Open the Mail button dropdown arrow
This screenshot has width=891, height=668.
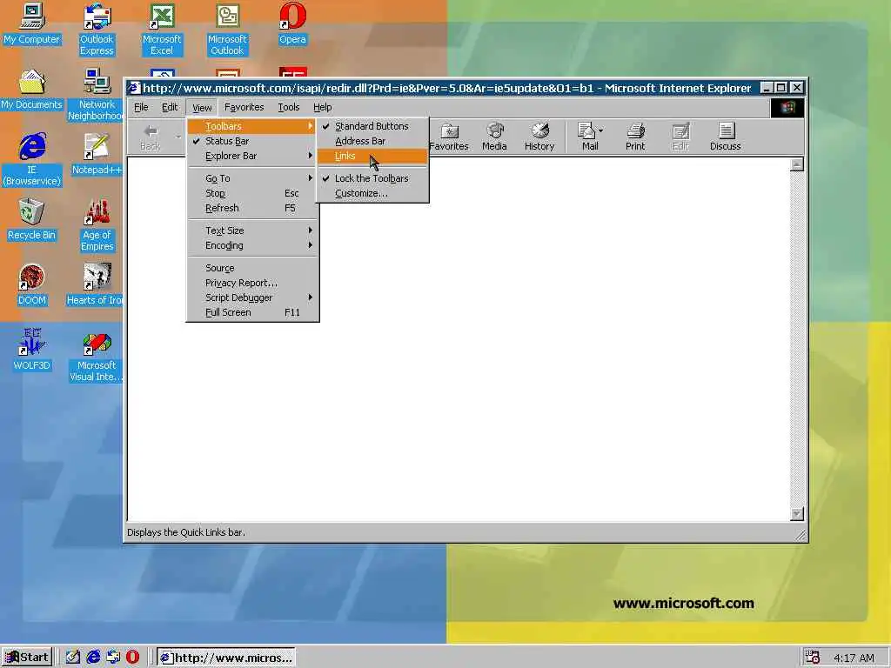tap(601, 130)
